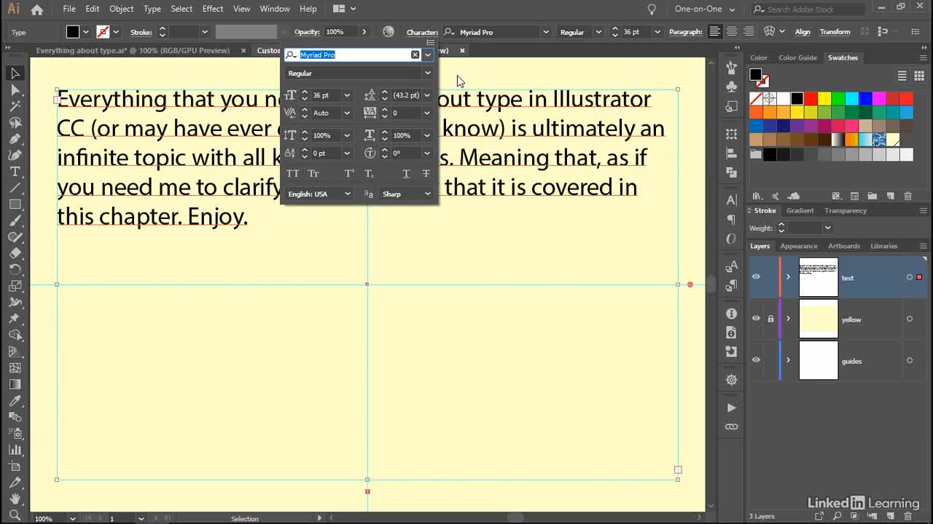Go to the Home screen icon
The height and width of the screenshot is (524, 933).
37,9
